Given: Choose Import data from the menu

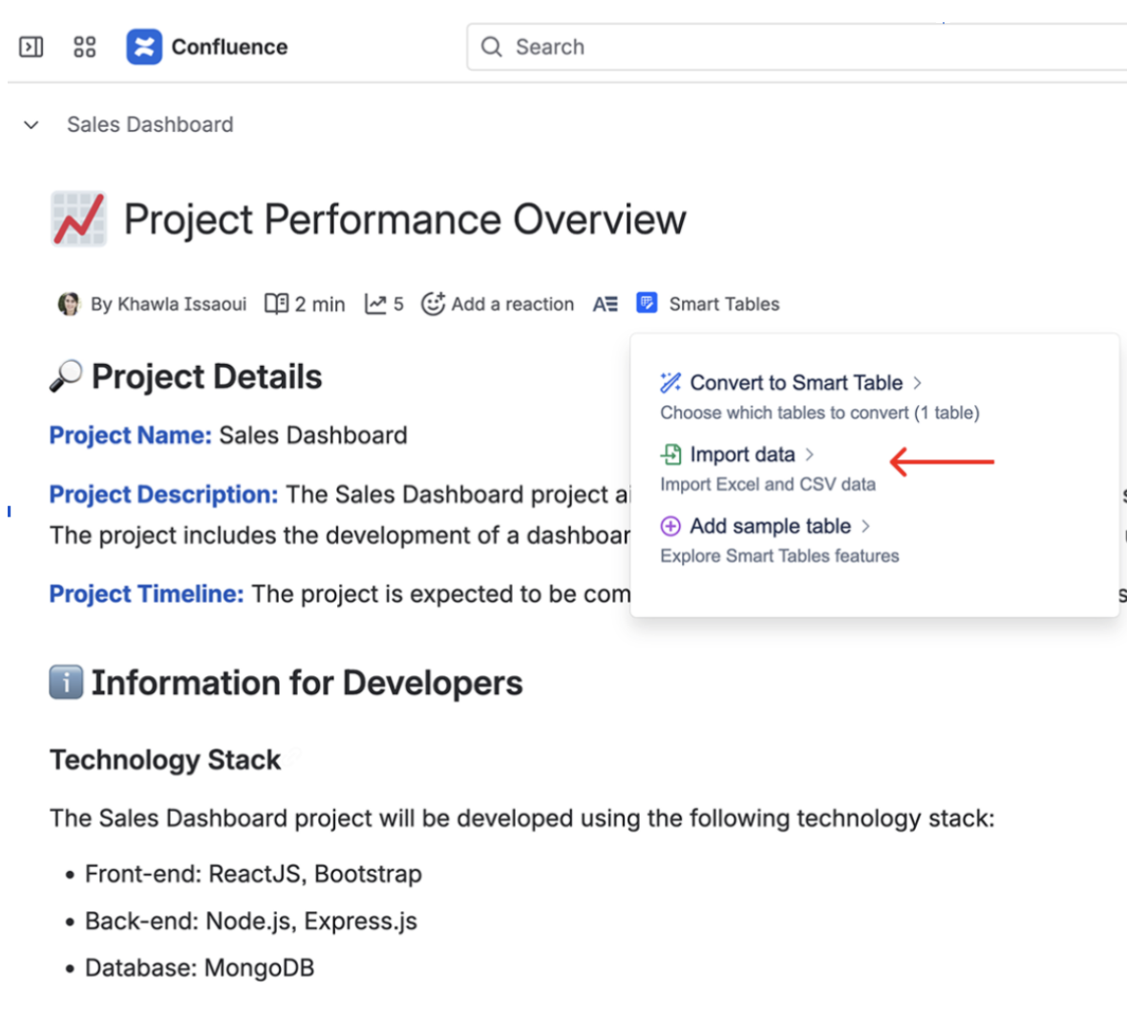Looking at the screenshot, I should click(x=742, y=455).
